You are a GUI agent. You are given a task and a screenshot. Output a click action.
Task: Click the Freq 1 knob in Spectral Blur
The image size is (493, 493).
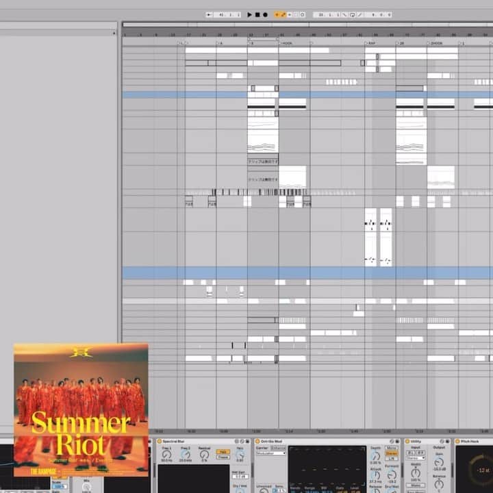click(x=166, y=454)
